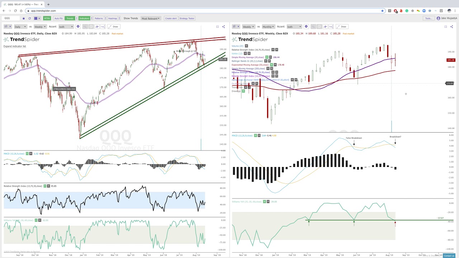Click TRIGGERED EMA (50) alert label
The image size is (459, 258).
coord(65,89)
